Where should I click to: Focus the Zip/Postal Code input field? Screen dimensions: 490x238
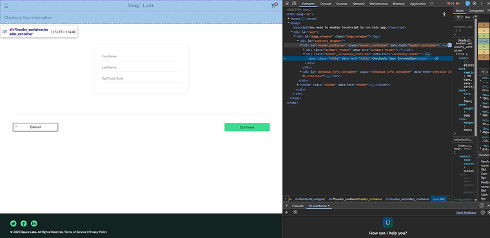pyautogui.click(x=141, y=78)
